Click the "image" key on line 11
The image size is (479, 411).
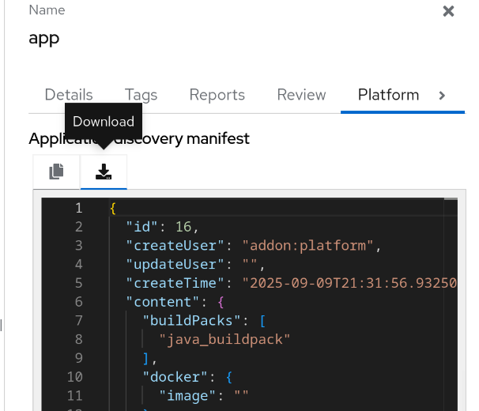coord(185,396)
